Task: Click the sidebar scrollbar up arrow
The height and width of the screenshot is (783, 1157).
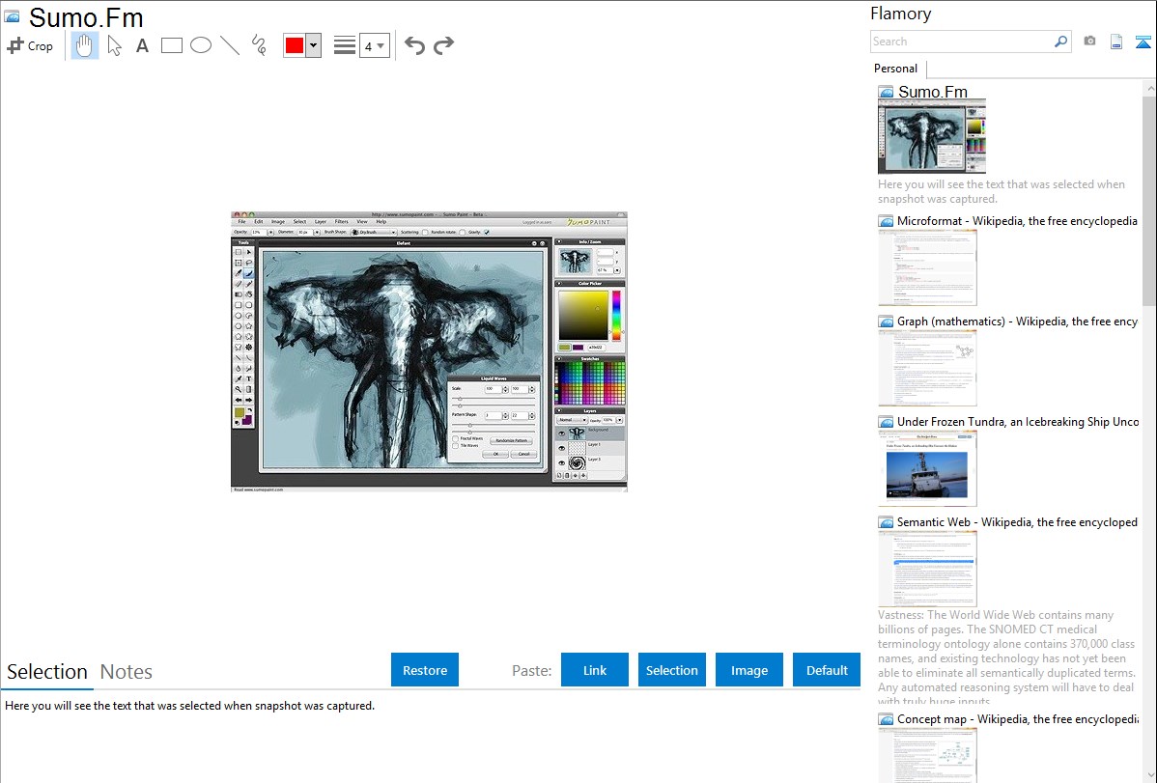Action: [x=1149, y=88]
